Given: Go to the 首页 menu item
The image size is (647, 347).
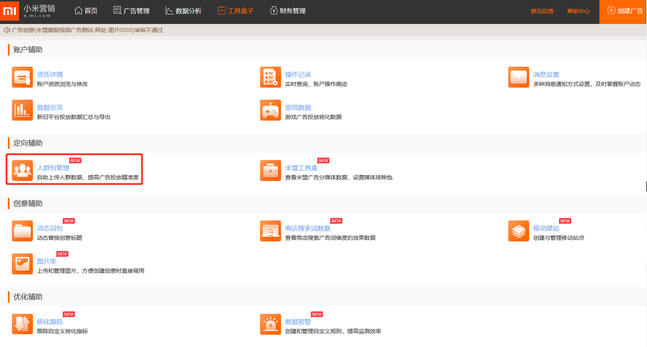Looking at the screenshot, I should point(86,11).
